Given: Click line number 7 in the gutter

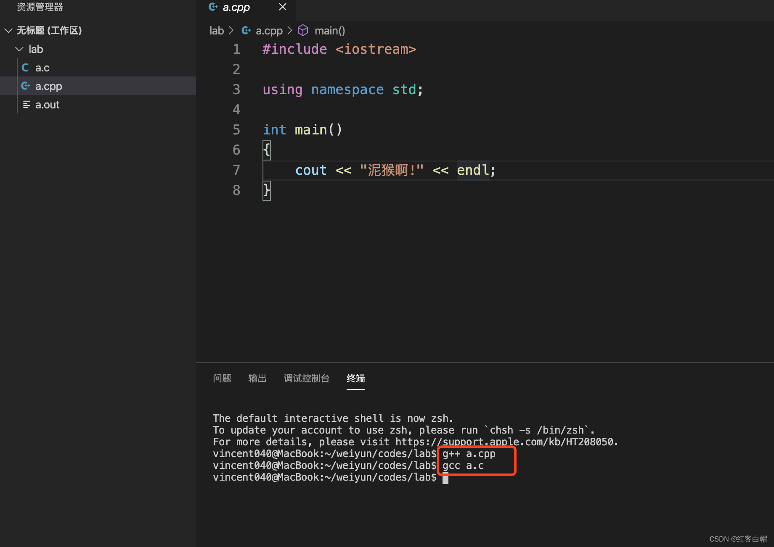Looking at the screenshot, I should coord(236,170).
